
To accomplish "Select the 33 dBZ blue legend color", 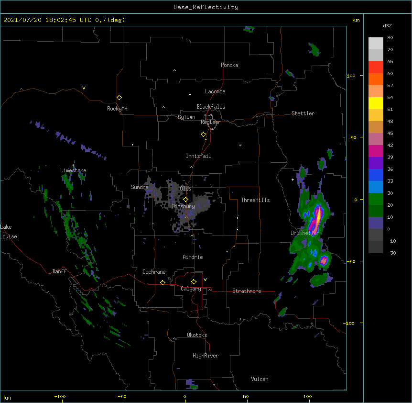I will click(x=376, y=175).
